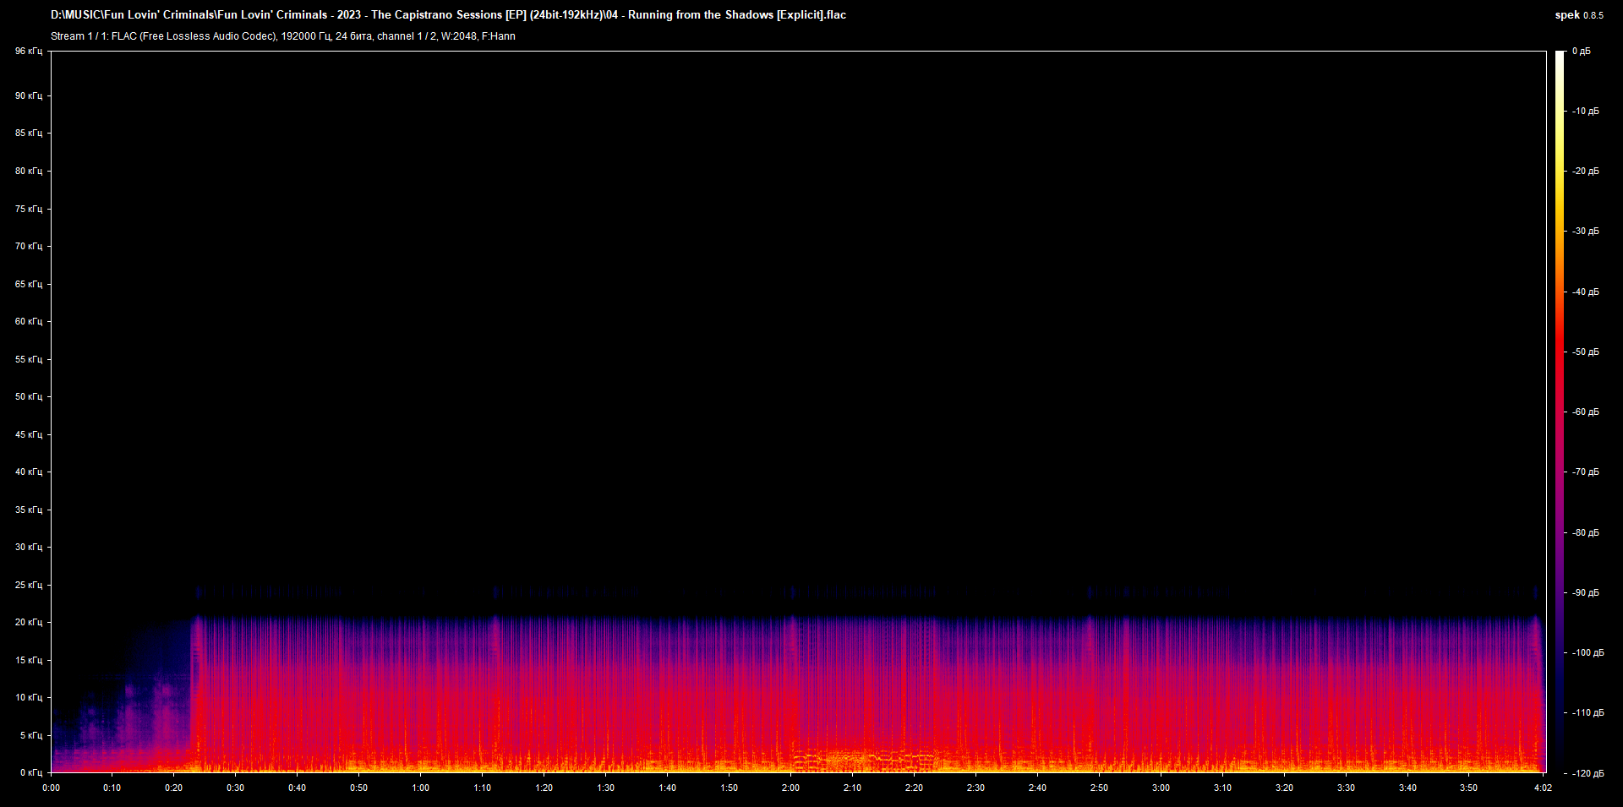Select the 0:20 time axis marker
1623x807 pixels.
173,788
